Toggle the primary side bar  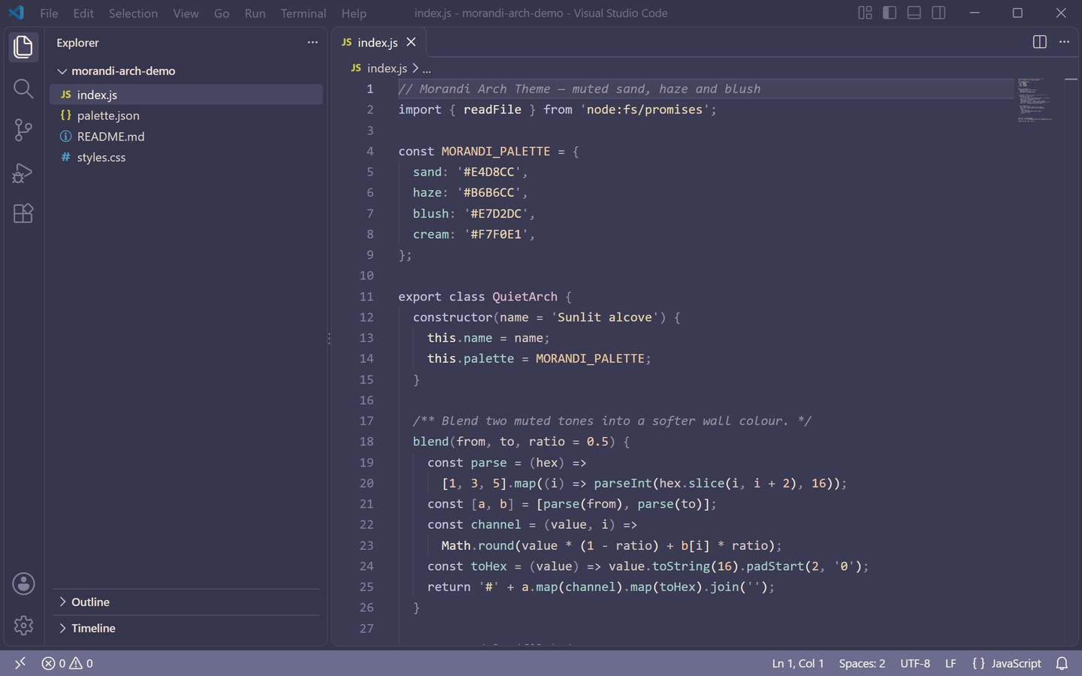point(890,13)
